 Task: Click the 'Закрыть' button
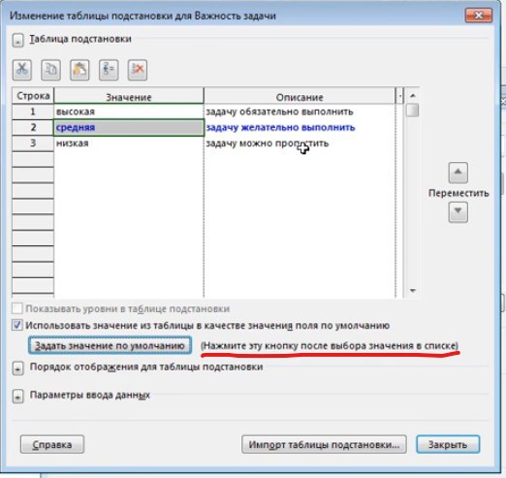448,444
